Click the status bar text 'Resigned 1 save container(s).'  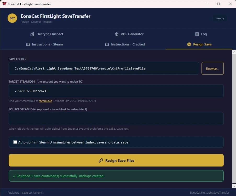(26, 193)
